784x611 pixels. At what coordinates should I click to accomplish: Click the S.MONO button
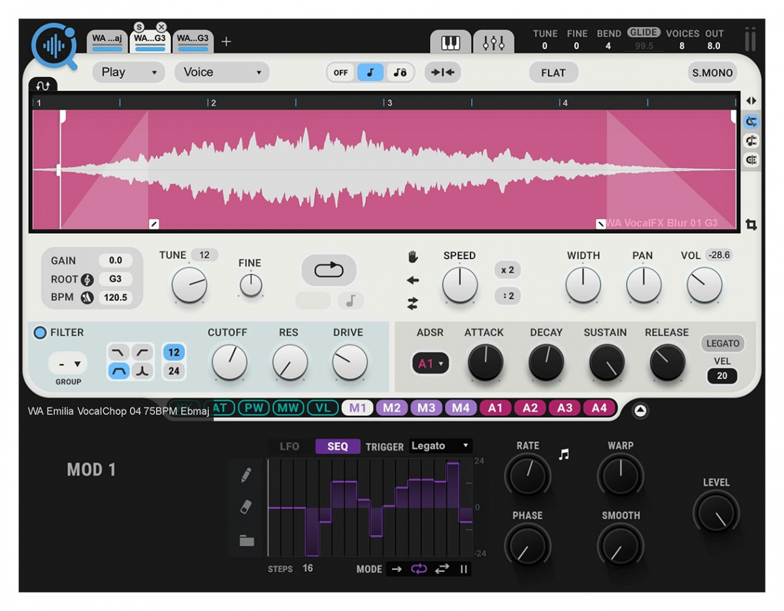click(713, 72)
